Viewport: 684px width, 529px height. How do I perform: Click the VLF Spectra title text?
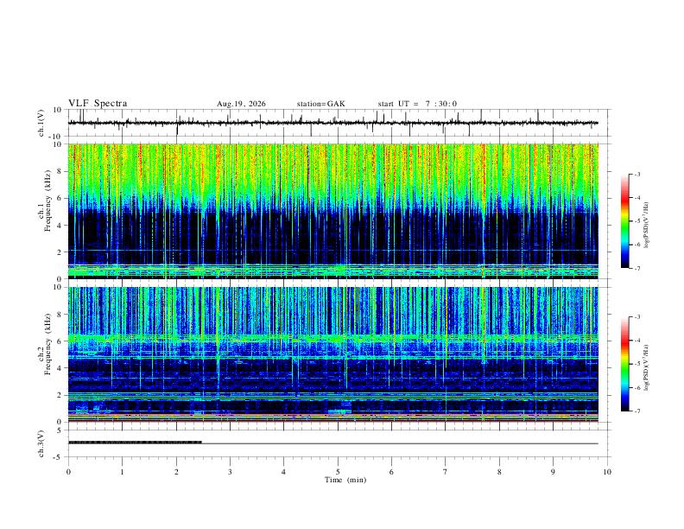(98, 104)
